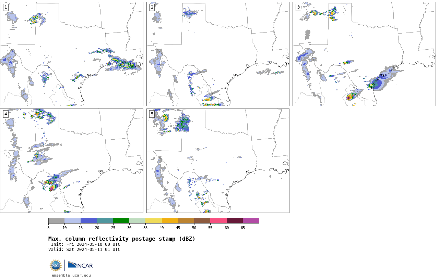Click the colorbar tick label 65
The width and height of the screenshot is (439, 279).
tap(243, 228)
